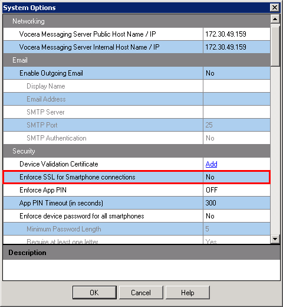Image resolution: width=283 pixels, height=307 pixels.
Task: Select the App PIN Timeout value 300
Action: [x=236, y=203]
